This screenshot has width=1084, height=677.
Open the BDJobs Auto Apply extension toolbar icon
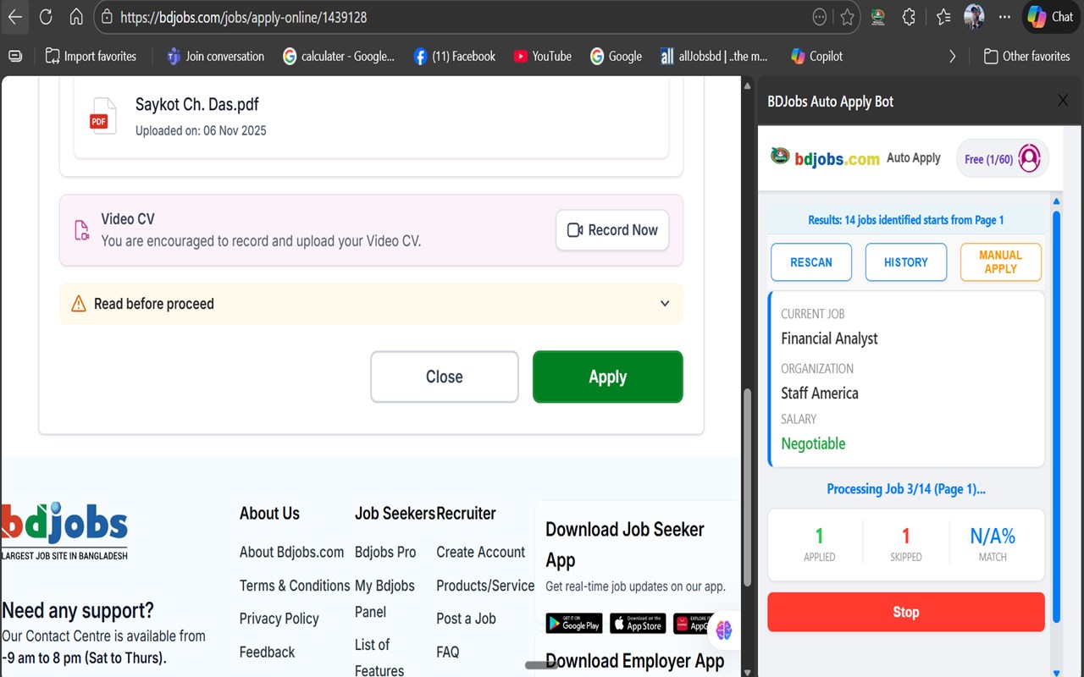pyautogui.click(x=878, y=17)
